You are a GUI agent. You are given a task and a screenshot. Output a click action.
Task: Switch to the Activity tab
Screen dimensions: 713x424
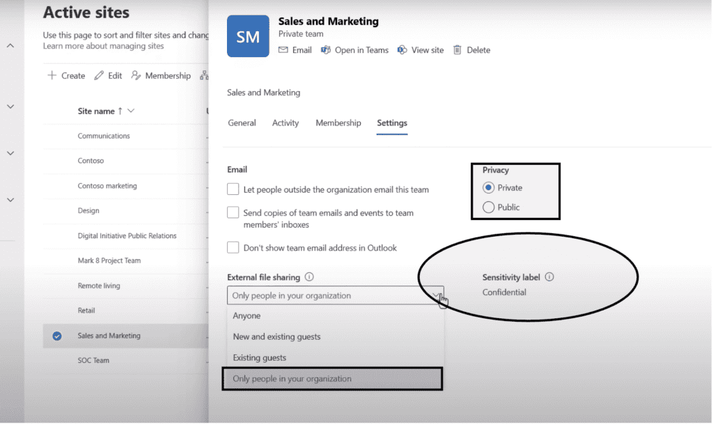pyautogui.click(x=285, y=123)
